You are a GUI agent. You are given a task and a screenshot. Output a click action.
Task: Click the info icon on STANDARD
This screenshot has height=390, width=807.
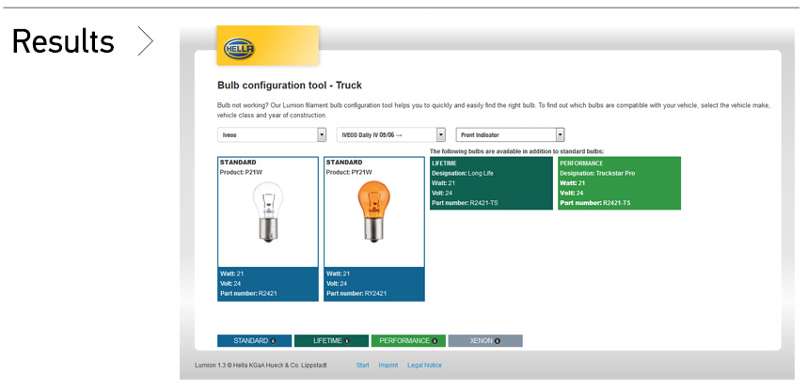[273, 341]
